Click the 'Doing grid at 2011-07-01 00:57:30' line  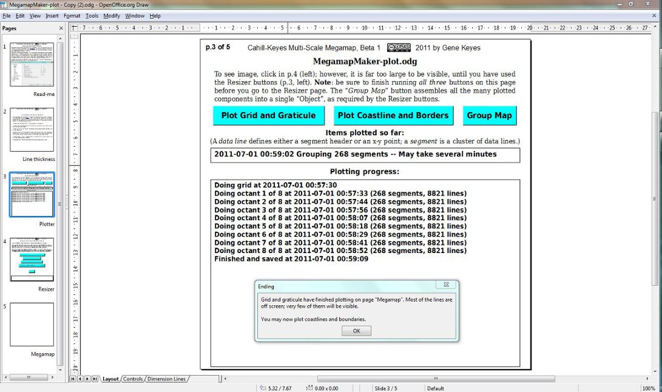pyautogui.click(x=275, y=185)
